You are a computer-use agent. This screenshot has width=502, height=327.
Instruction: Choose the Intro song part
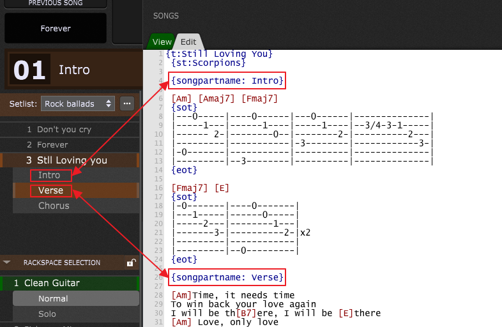[x=50, y=175]
